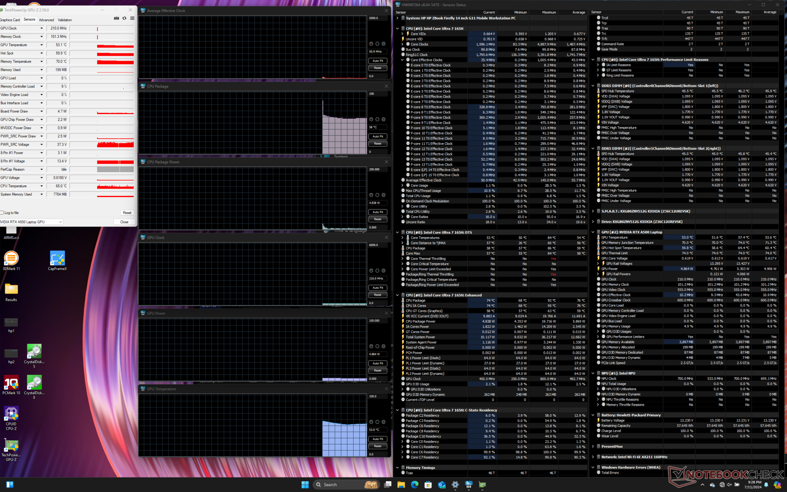
Task: Switch to Validation tab in GPU-Z
Action: (65, 20)
